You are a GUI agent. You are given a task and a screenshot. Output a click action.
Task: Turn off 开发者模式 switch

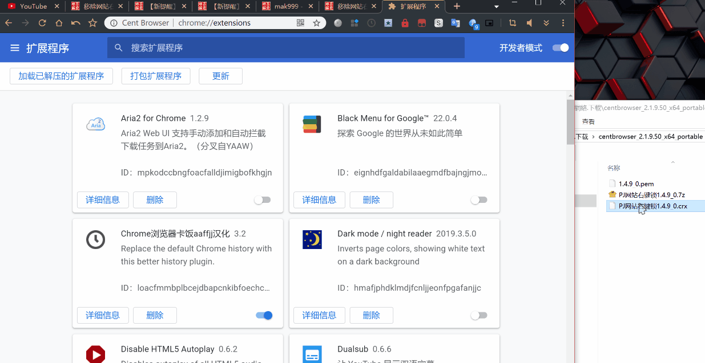tap(561, 48)
